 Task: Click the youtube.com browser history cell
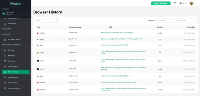(x=73, y=33)
